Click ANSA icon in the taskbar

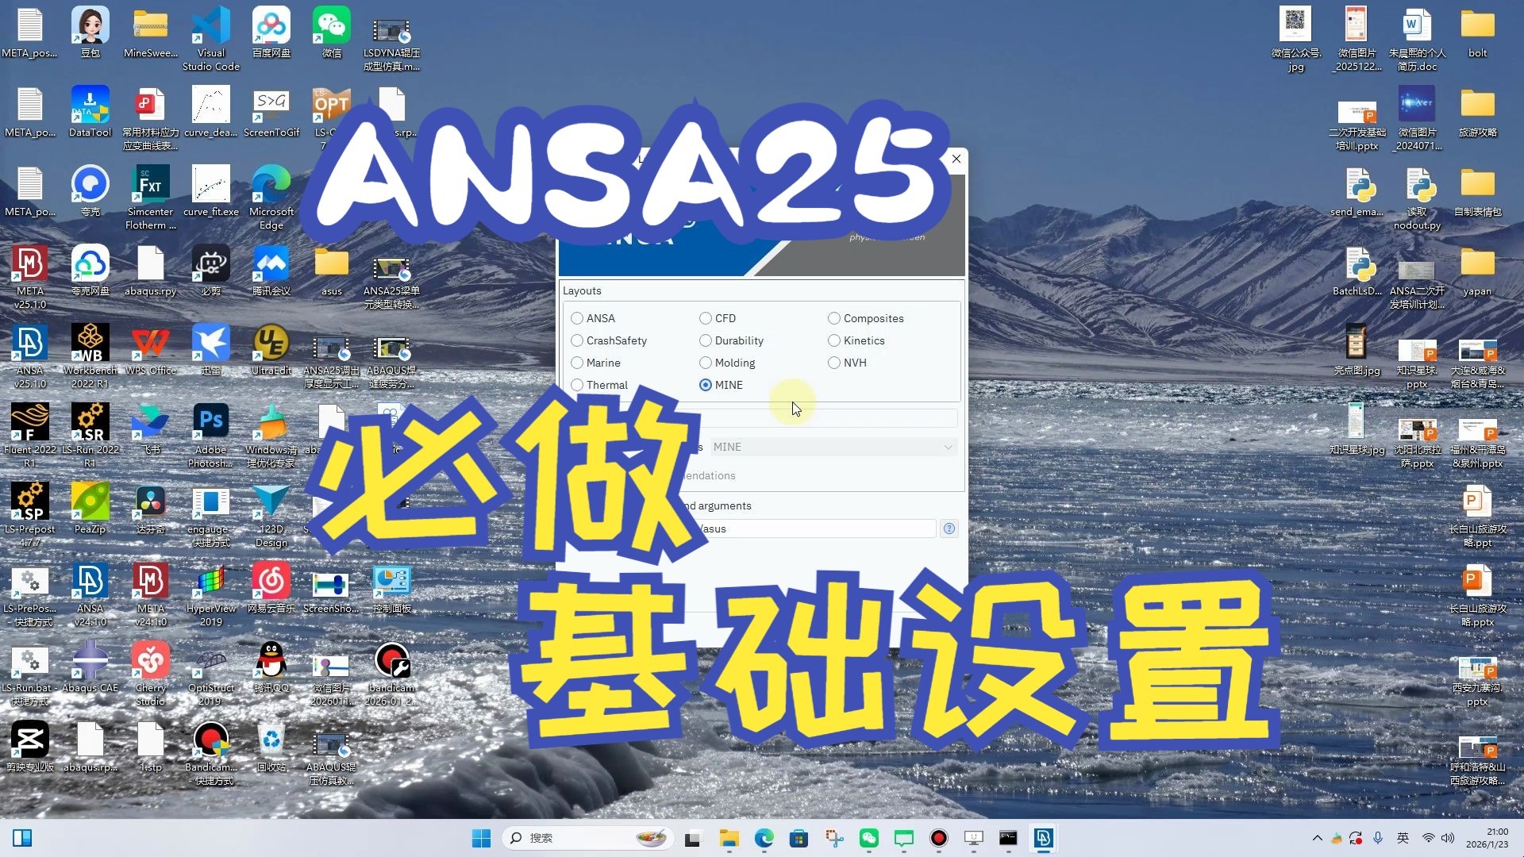click(x=1043, y=838)
